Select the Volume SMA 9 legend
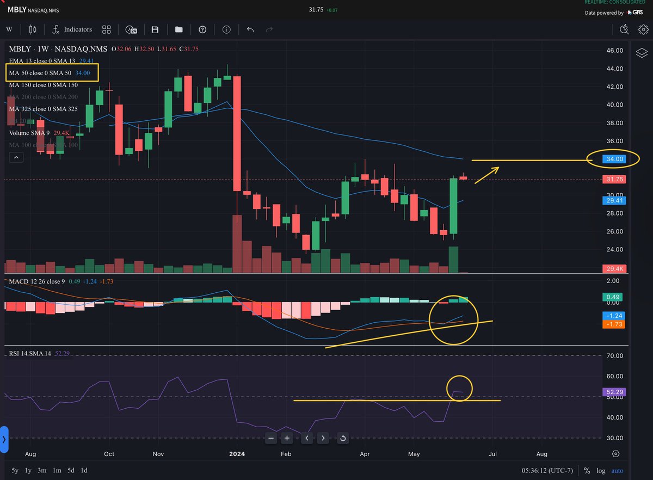 click(x=39, y=133)
